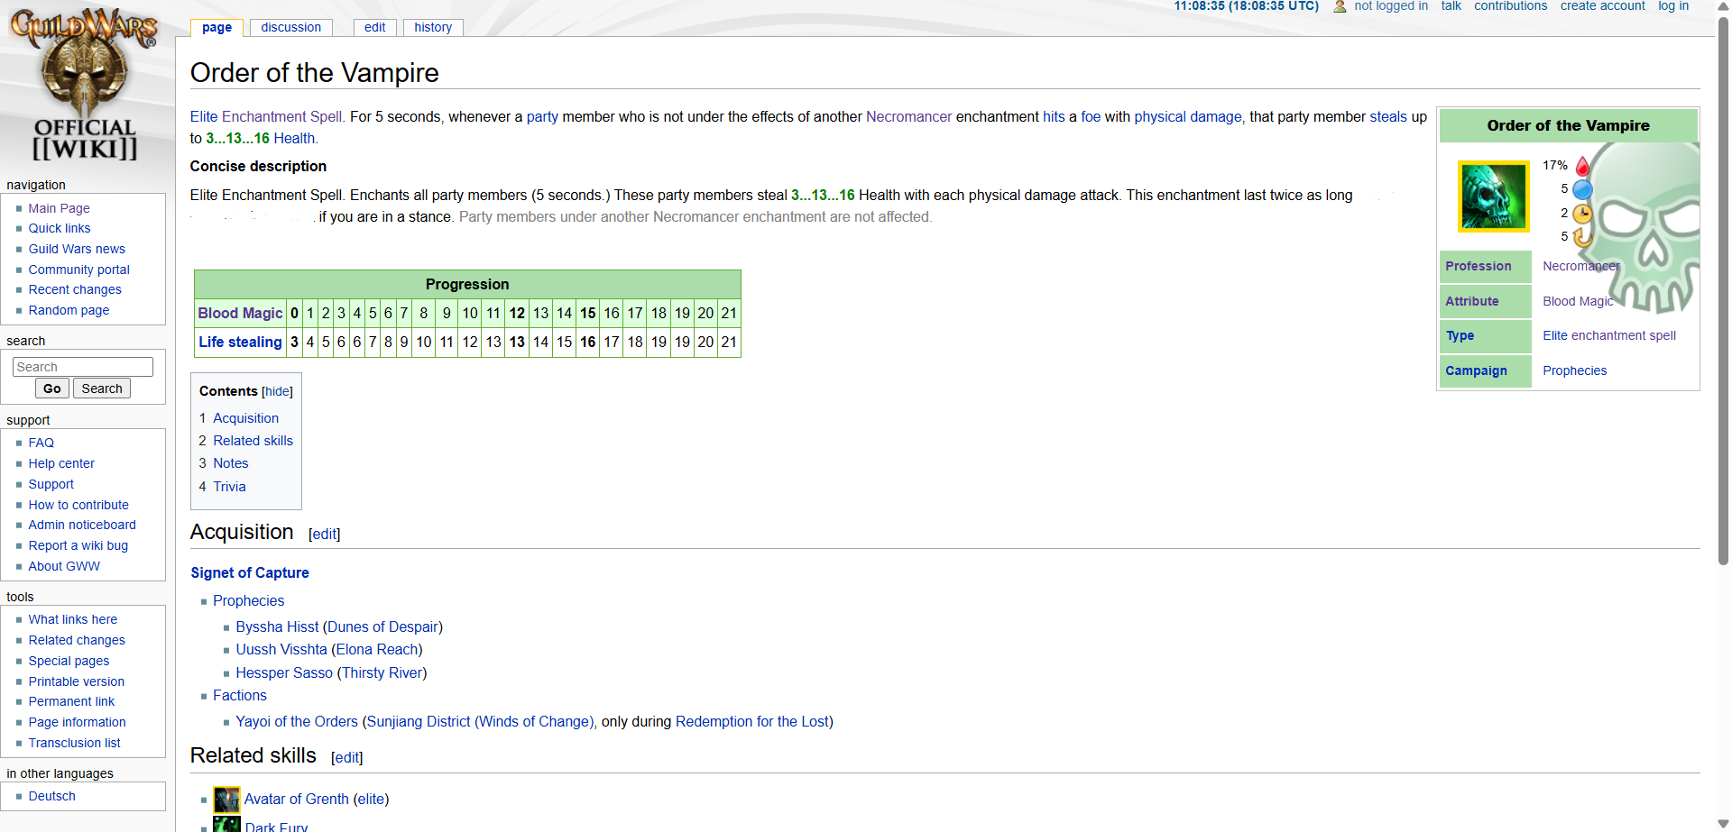The image size is (1732, 832).
Task: Switch to the discussion tab
Action: (290, 27)
